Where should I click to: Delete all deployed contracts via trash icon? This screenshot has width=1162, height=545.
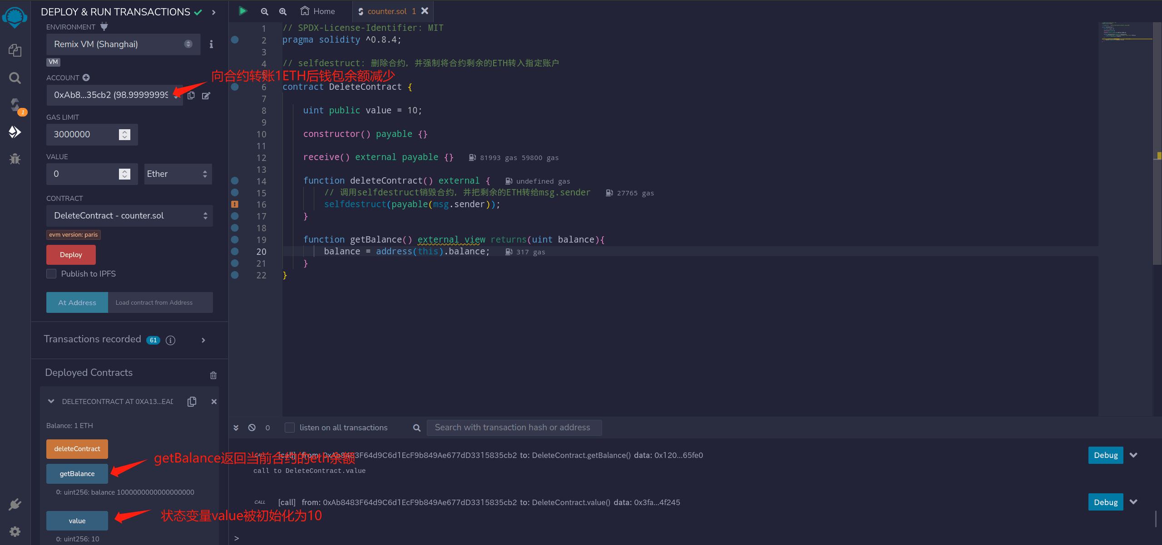click(213, 375)
